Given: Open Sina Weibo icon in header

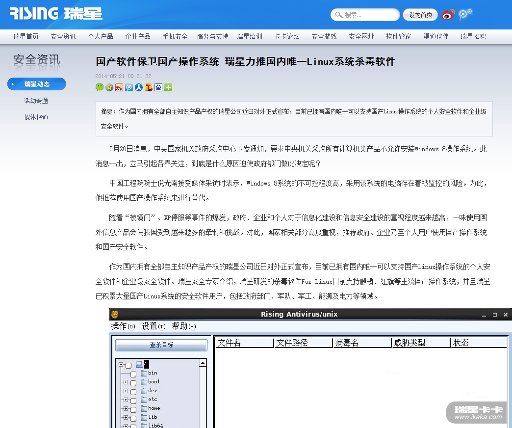Looking at the screenshot, I should coord(448,15).
